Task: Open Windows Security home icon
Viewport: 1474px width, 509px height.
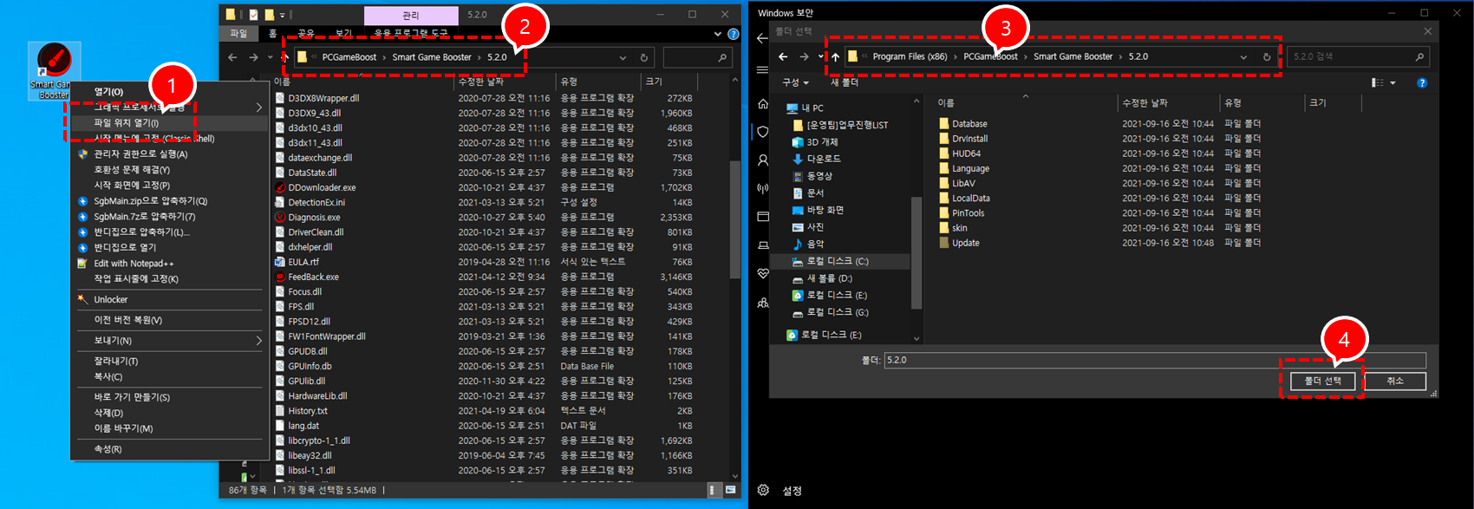Action: tap(763, 104)
